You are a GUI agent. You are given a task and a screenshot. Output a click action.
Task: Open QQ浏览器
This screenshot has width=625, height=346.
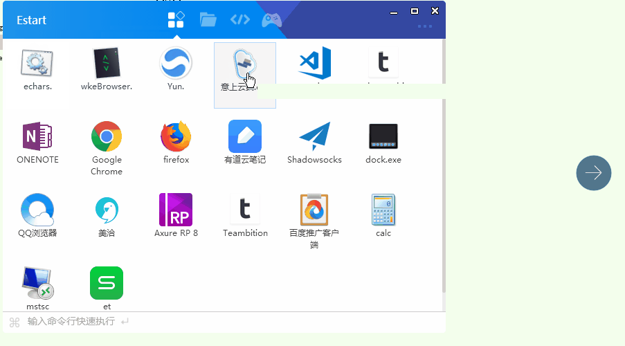click(37, 210)
